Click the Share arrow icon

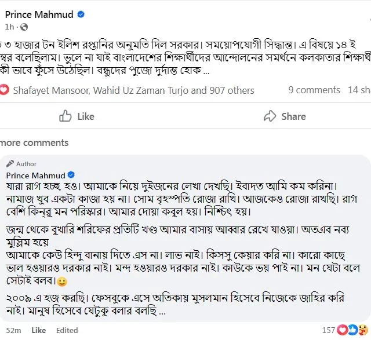pyautogui.click(x=270, y=116)
